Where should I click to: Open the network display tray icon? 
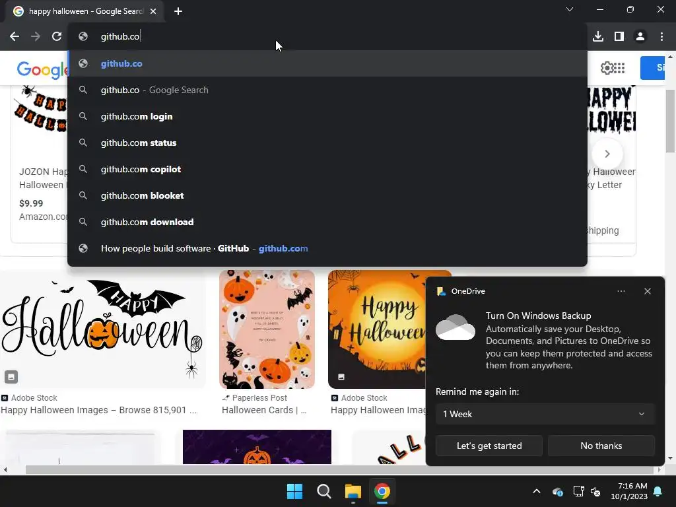pos(578,491)
